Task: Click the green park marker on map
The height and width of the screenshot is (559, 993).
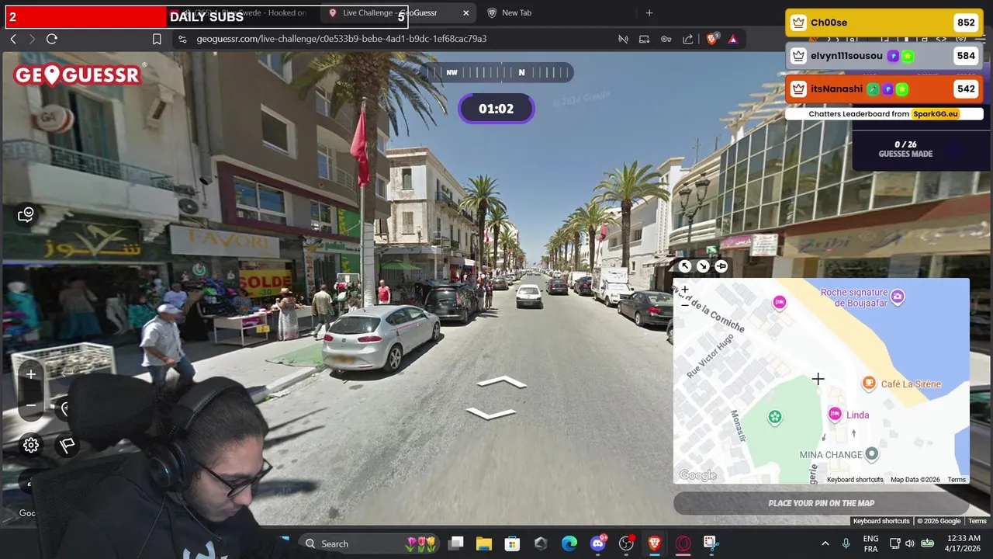Action: coord(774,418)
